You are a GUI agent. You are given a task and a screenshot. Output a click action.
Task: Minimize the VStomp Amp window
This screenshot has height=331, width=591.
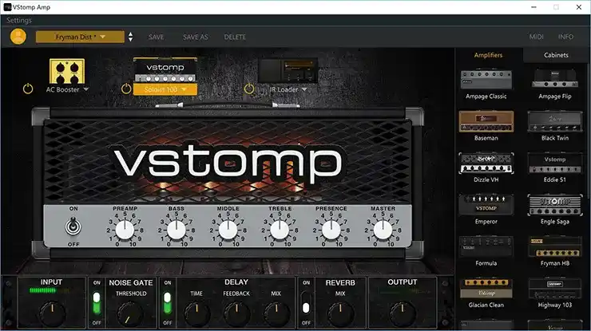533,7
